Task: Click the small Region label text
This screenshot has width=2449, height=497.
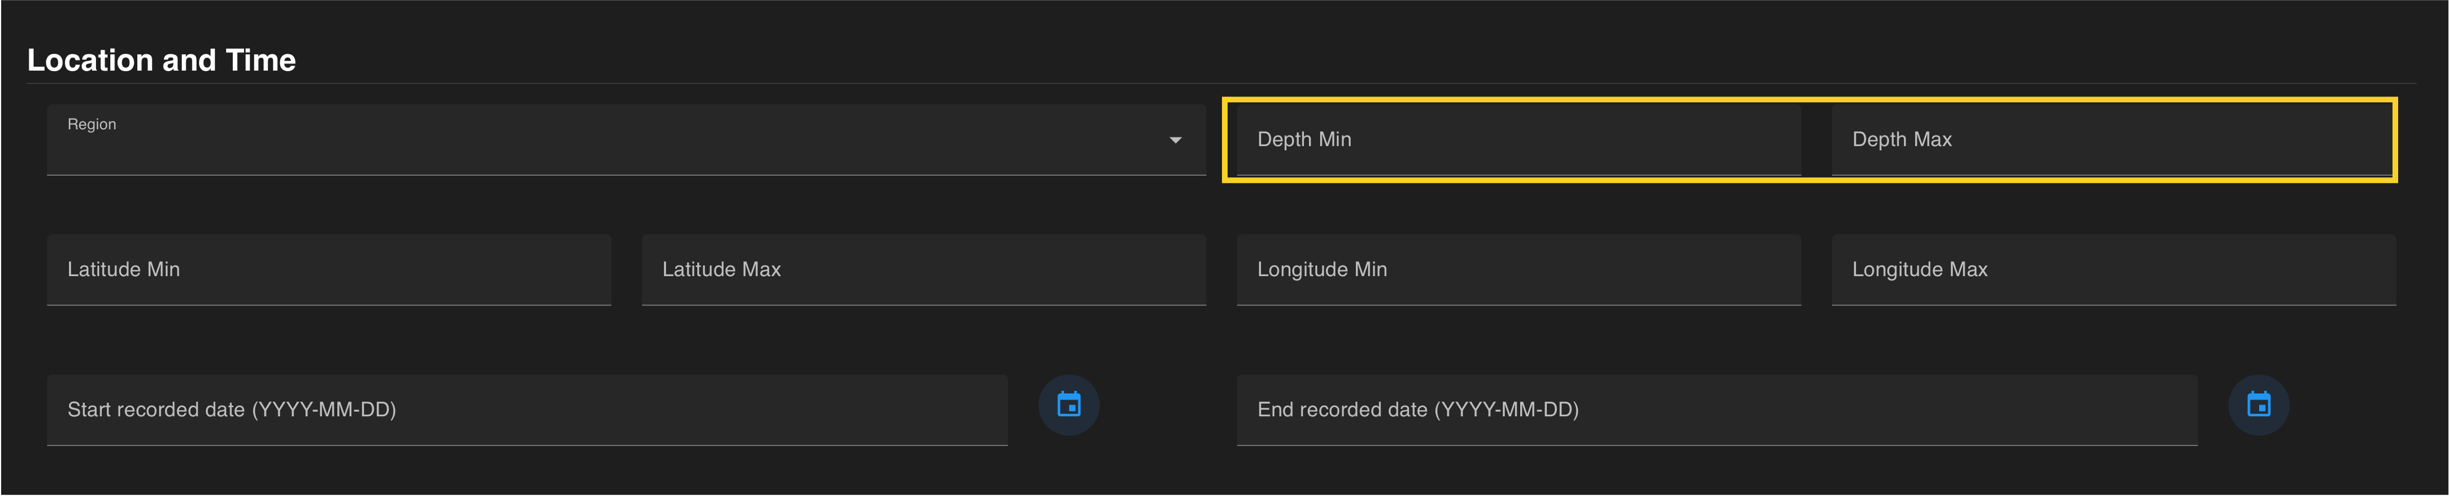Action: pyautogui.click(x=92, y=124)
